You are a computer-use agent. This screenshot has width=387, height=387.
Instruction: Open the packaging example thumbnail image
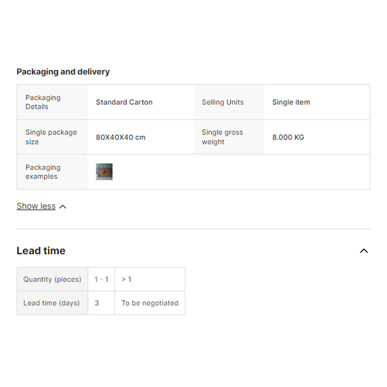tap(104, 172)
